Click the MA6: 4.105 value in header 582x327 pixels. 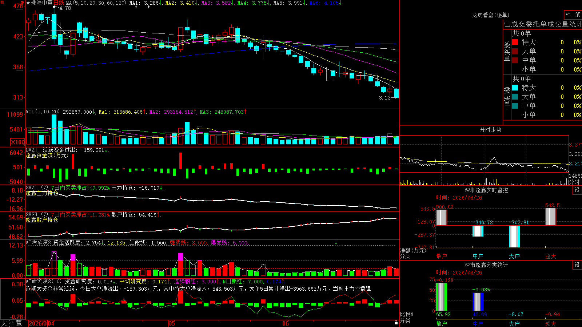(x=326, y=3)
